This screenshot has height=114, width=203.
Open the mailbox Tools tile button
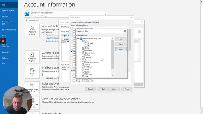[32, 72]
